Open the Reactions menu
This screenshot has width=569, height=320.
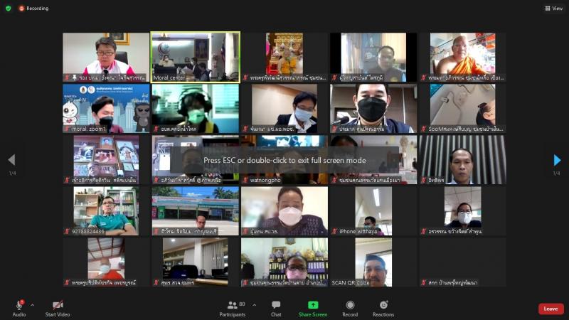coord(383,309)
